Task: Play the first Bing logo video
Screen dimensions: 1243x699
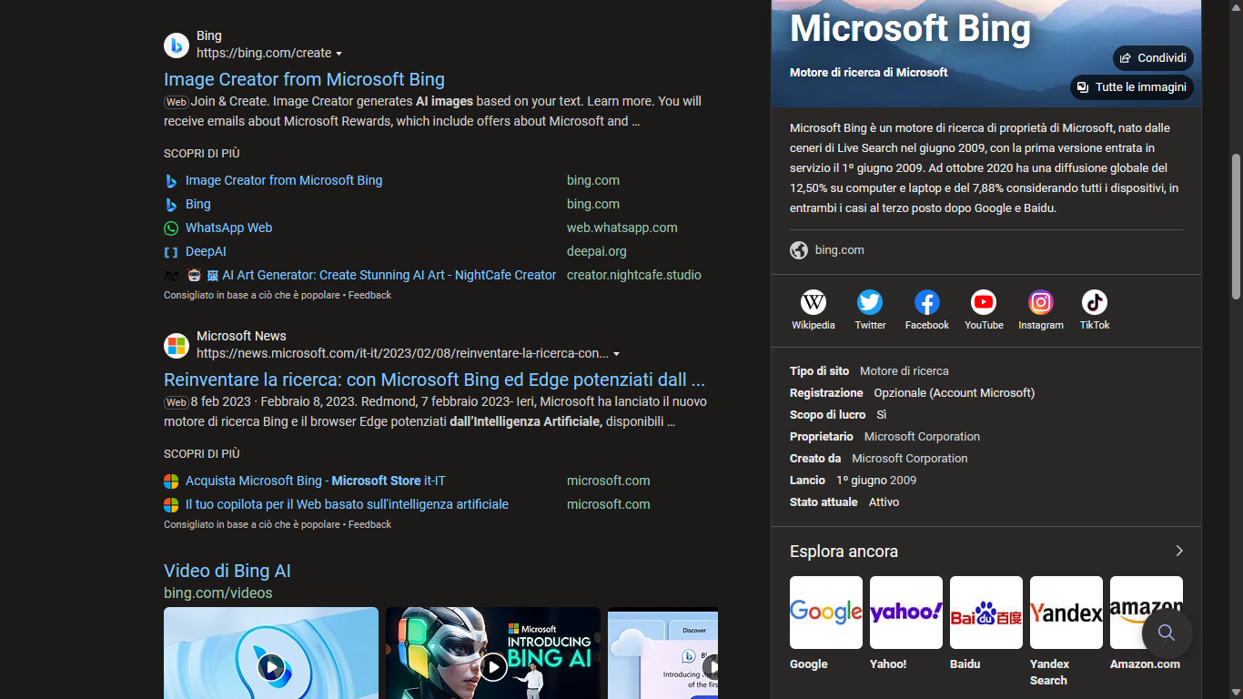Action: pos(271,667)
